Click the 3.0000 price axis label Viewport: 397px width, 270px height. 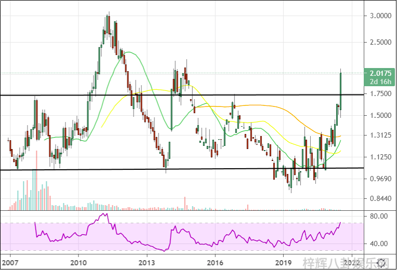(380, 16)
